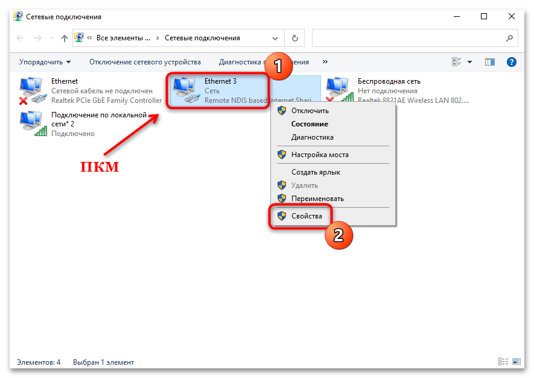
Task: Go up one folder level
Action: tap(65, 38)
